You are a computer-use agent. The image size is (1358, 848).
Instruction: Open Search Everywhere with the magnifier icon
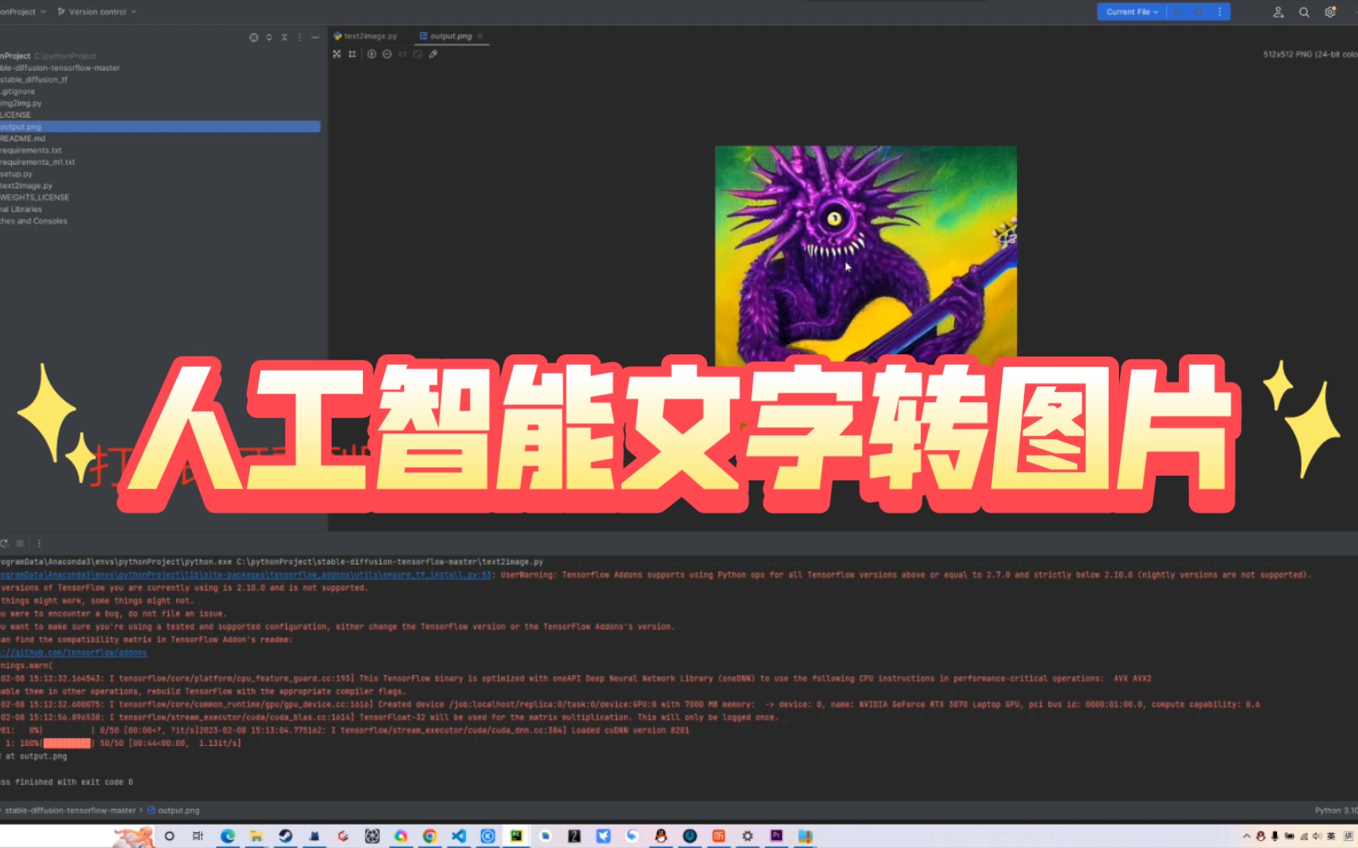point(1304,12)
